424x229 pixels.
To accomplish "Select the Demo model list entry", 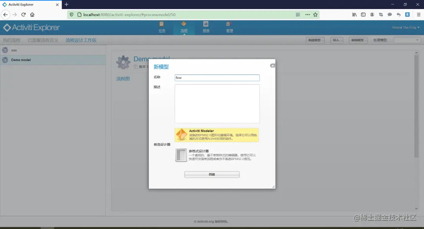I will click(x=53, y=60).
